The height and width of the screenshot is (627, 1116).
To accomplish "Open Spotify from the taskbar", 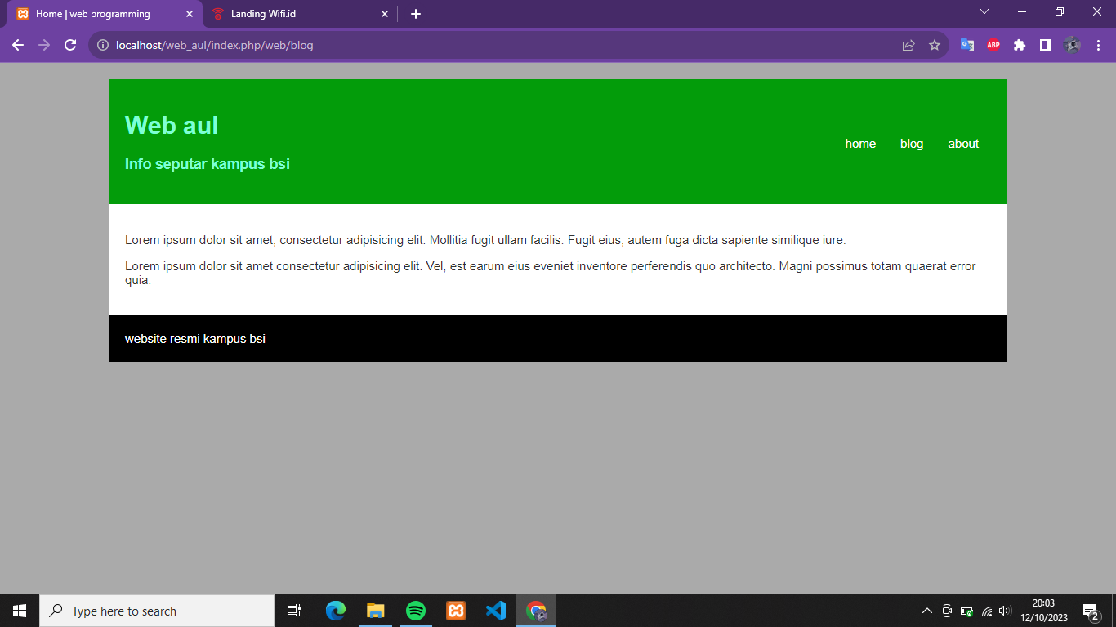I will pos(416,611).
